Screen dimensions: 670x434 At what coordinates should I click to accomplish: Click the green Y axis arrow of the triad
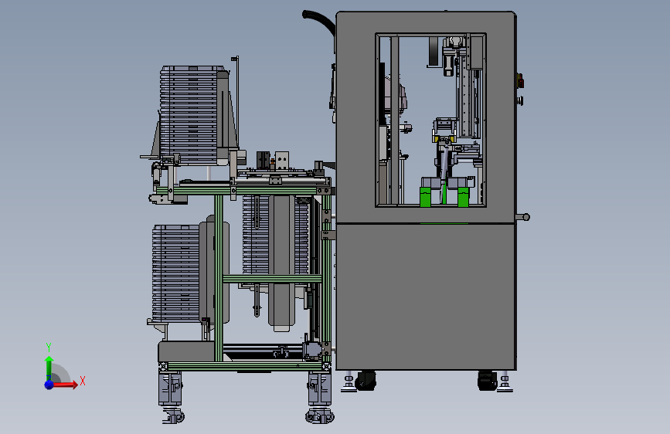49,368
